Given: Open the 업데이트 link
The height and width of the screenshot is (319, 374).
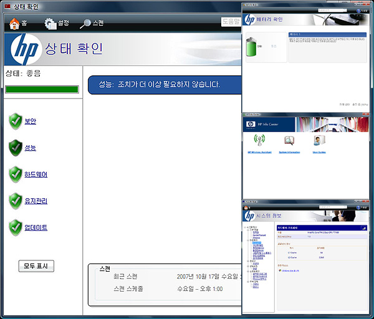Looking at the screenshot, I should [36, 227].
